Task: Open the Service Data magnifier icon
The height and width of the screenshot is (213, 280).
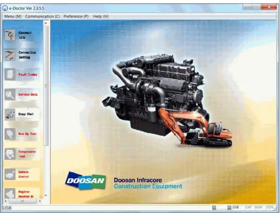Action: click(10, 94)
